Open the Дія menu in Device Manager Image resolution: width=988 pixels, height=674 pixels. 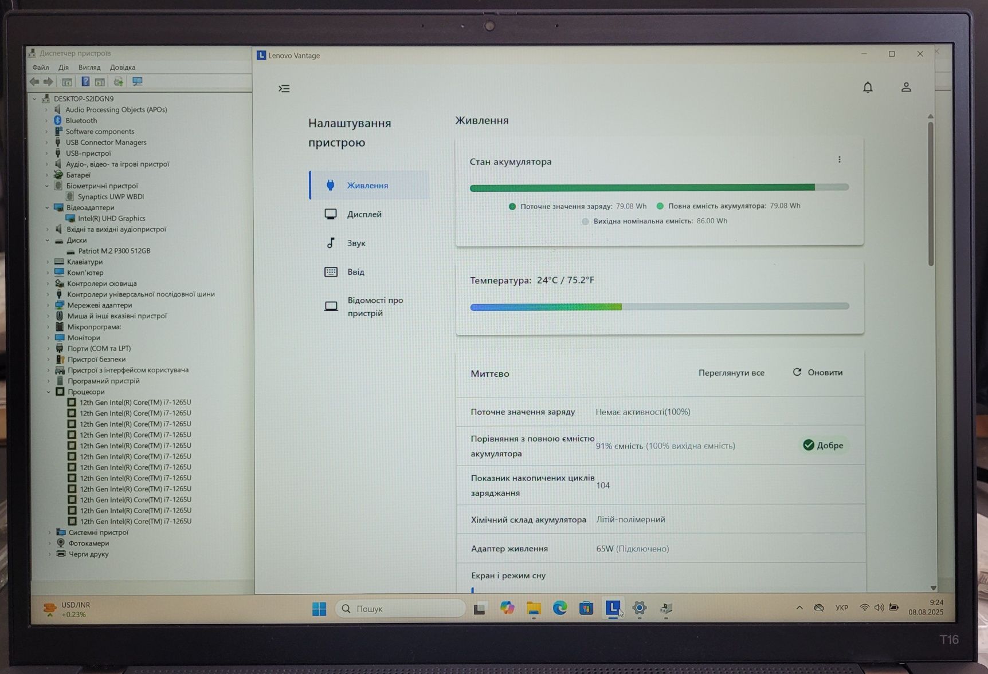[x=64, y=68]
